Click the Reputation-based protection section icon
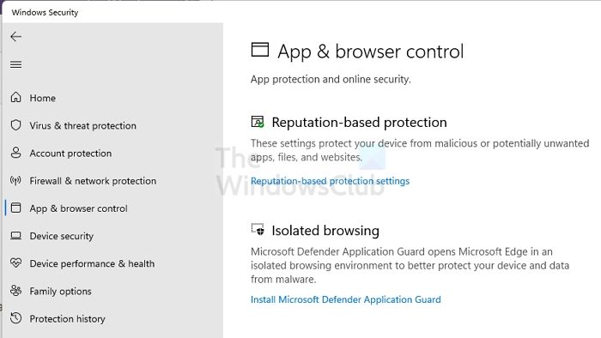This screenshot has height=338, width=601. pos(258,122)
